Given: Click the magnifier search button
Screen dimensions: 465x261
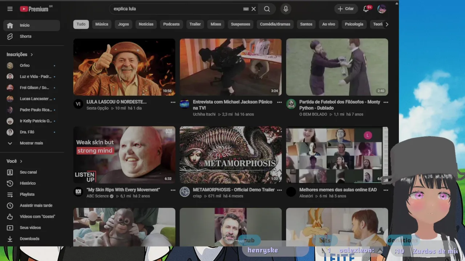Looking at the screenshot, I should pyautogui.click(x=267, y=9).
